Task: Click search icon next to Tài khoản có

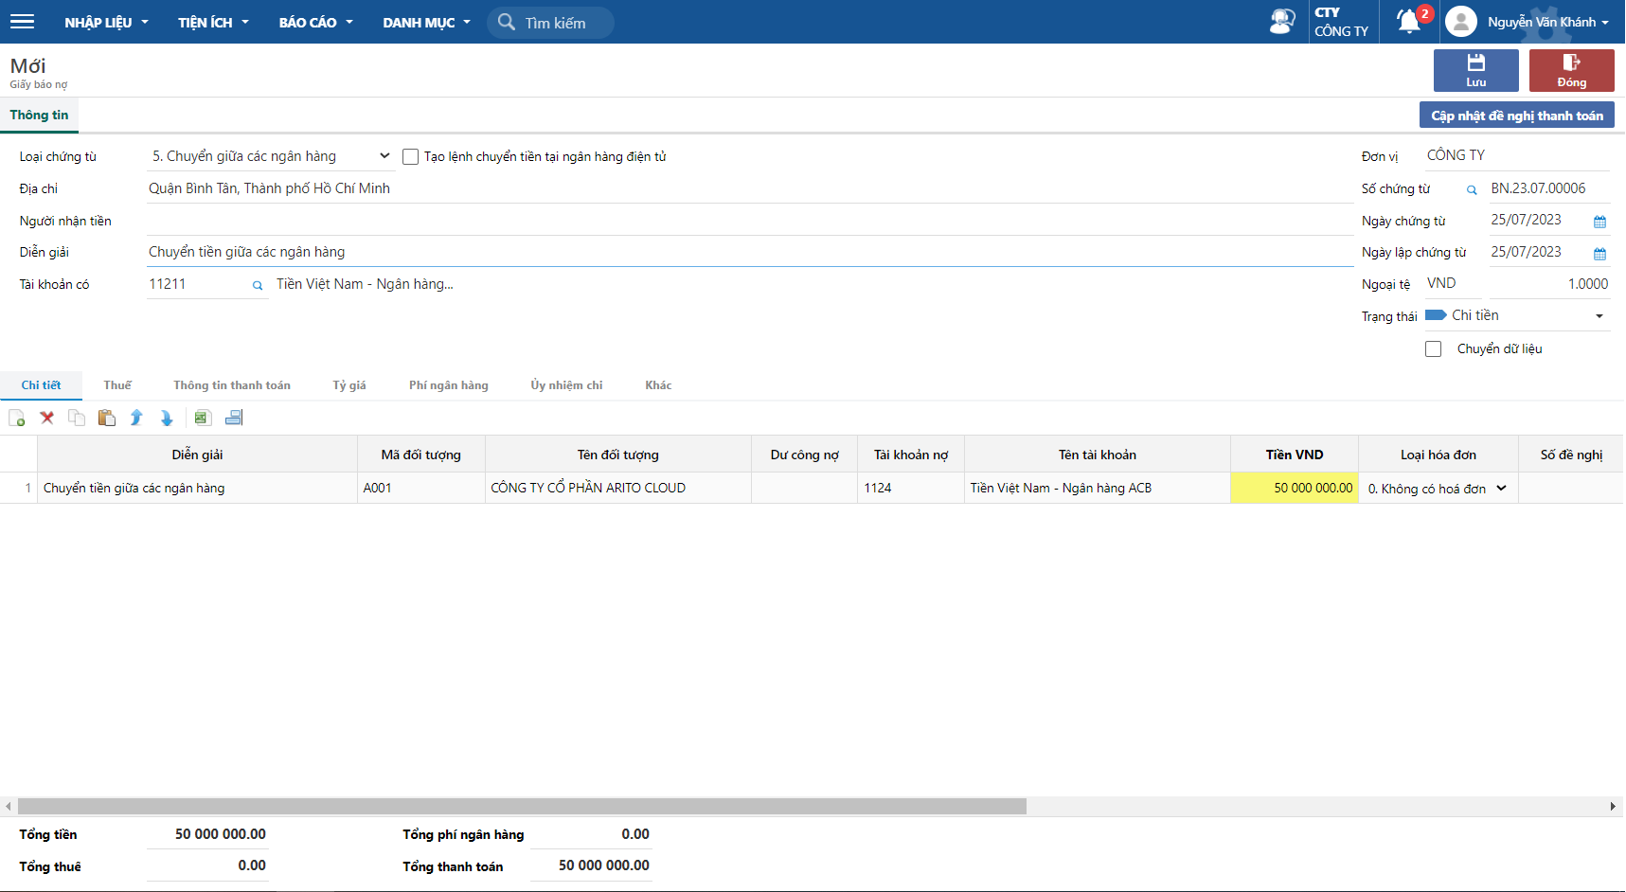Action: 257,285
